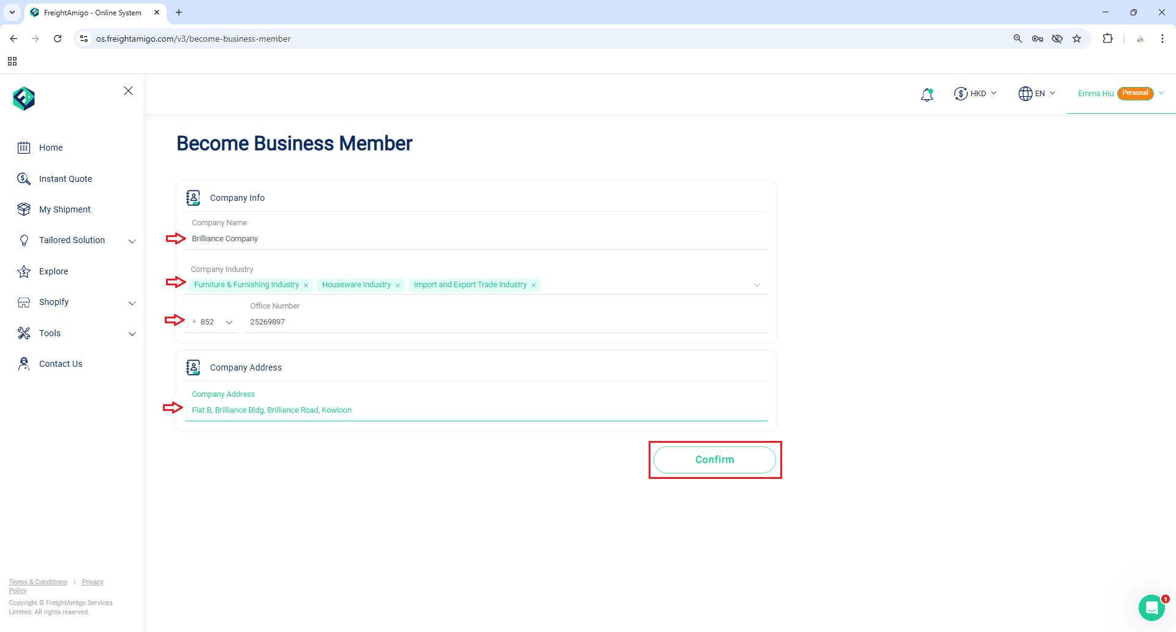Image resolution: width=1176 pixels, height=632 pixels.
Task: Switch to the FreightAmigo - Online System tab
Action: coord(92,12)
